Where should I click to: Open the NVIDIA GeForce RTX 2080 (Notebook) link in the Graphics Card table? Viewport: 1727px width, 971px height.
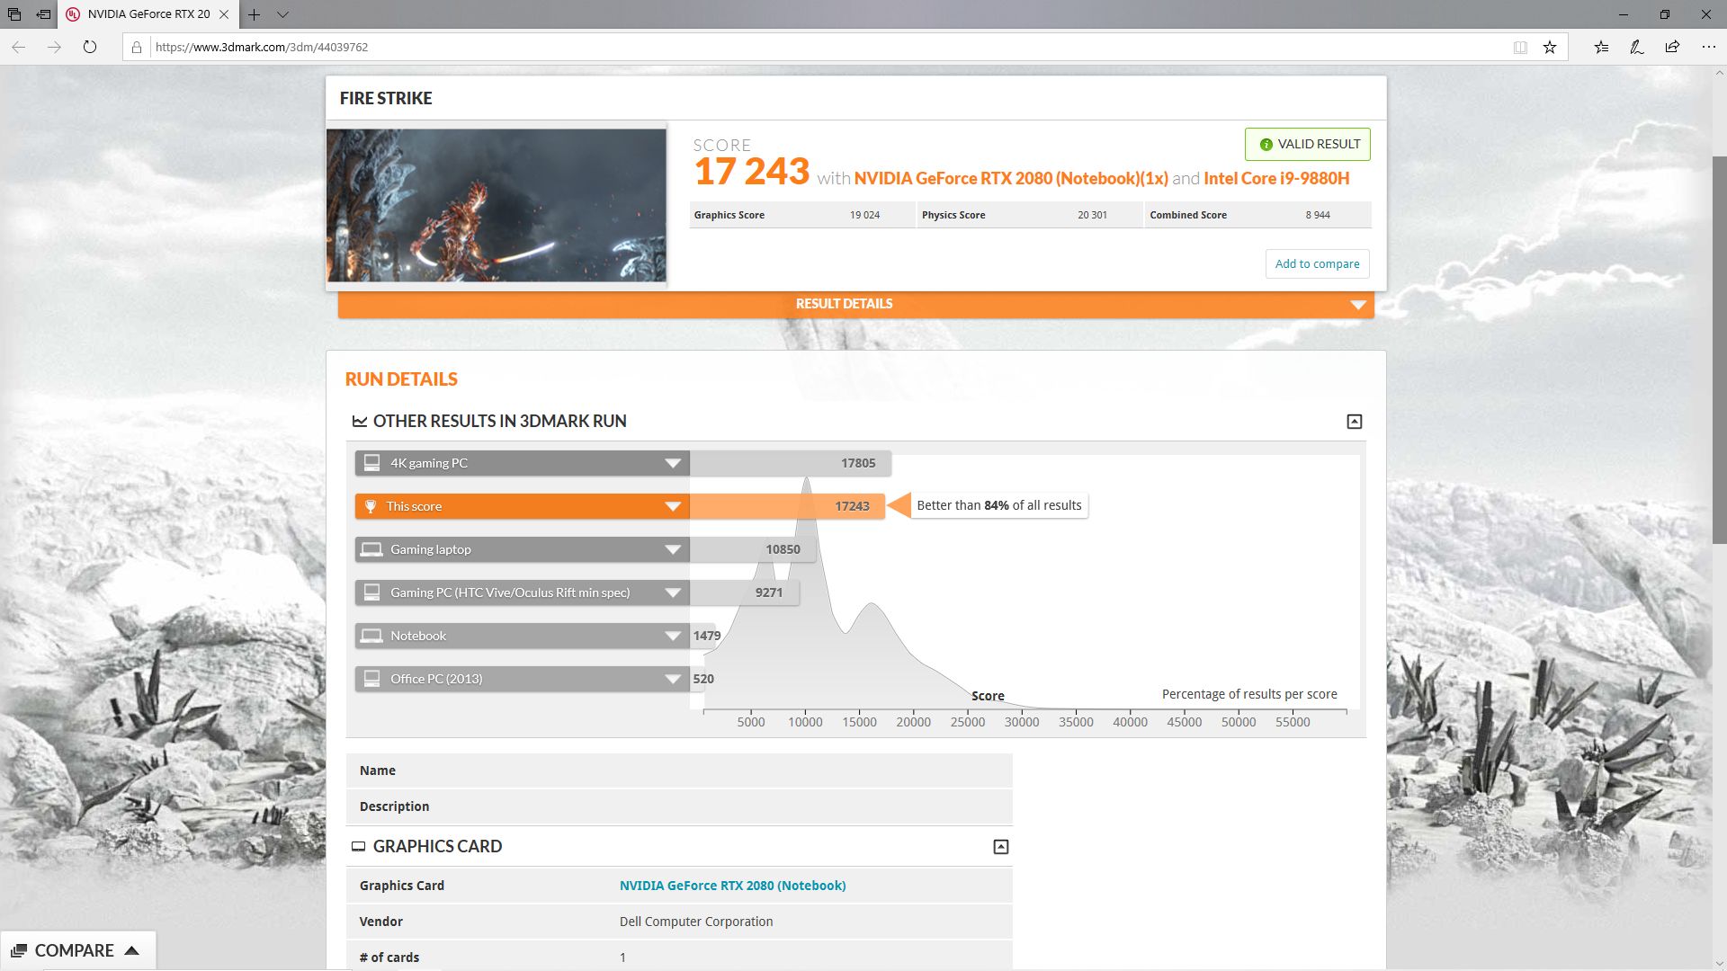[x=732, y=886]
